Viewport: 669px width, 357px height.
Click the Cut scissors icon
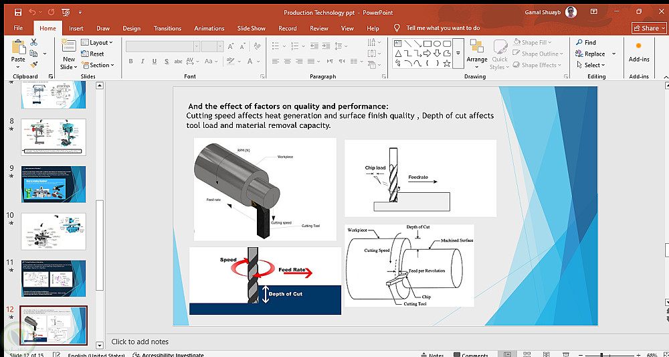point(34,43)
